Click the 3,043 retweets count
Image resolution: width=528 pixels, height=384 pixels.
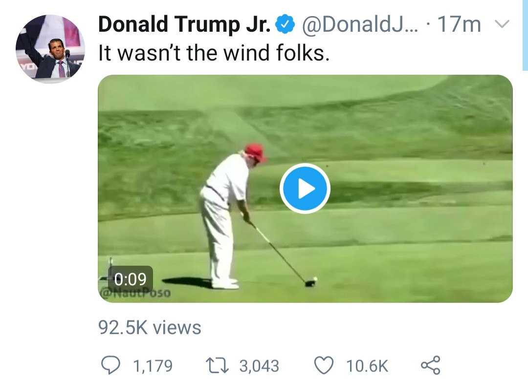click(259, 366)
